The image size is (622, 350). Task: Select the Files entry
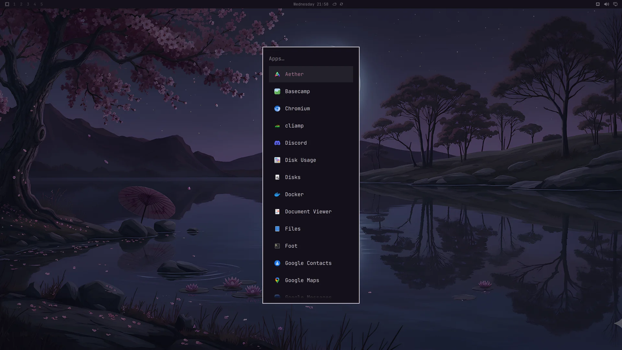click(x=311, y=229)
